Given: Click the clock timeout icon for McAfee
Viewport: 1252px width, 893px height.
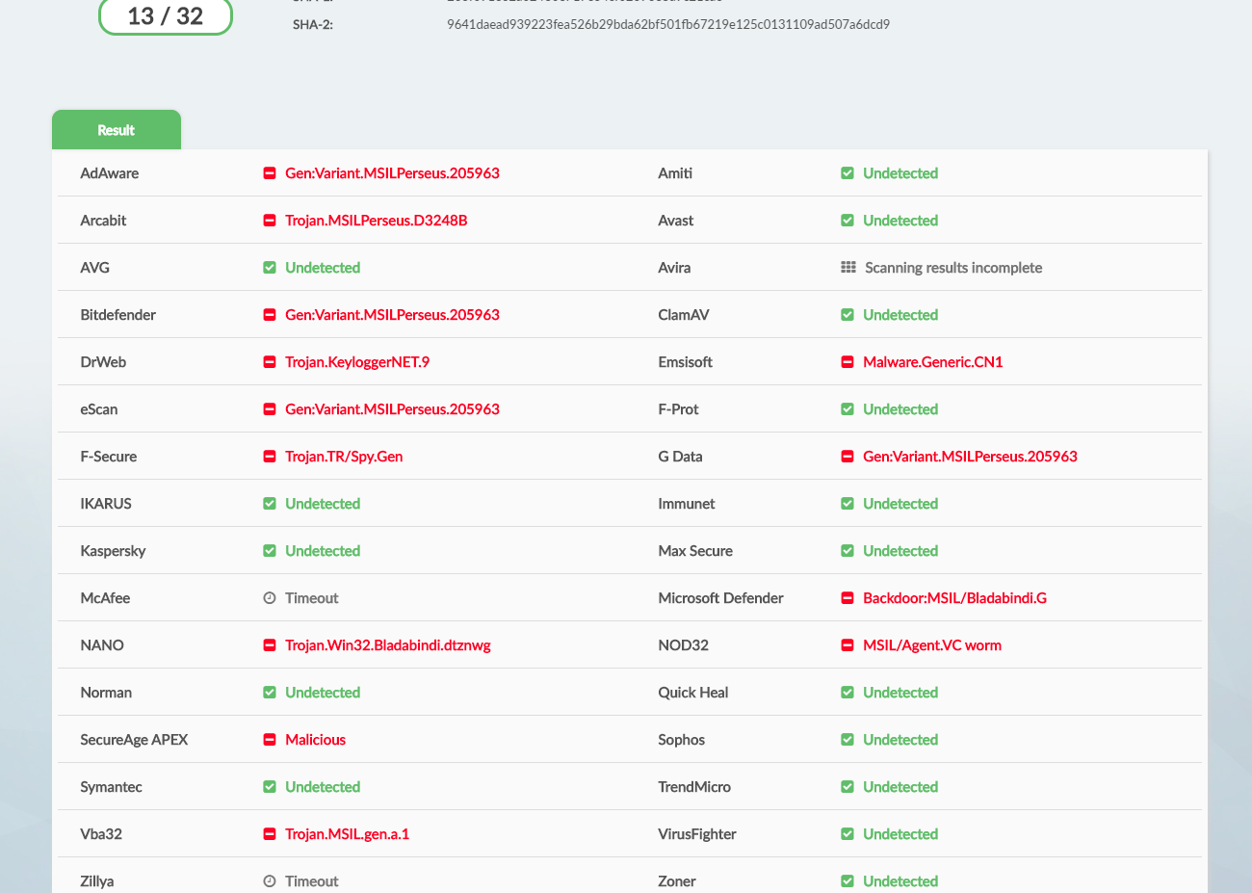Looking at the screenshot, I should point(270,598).
